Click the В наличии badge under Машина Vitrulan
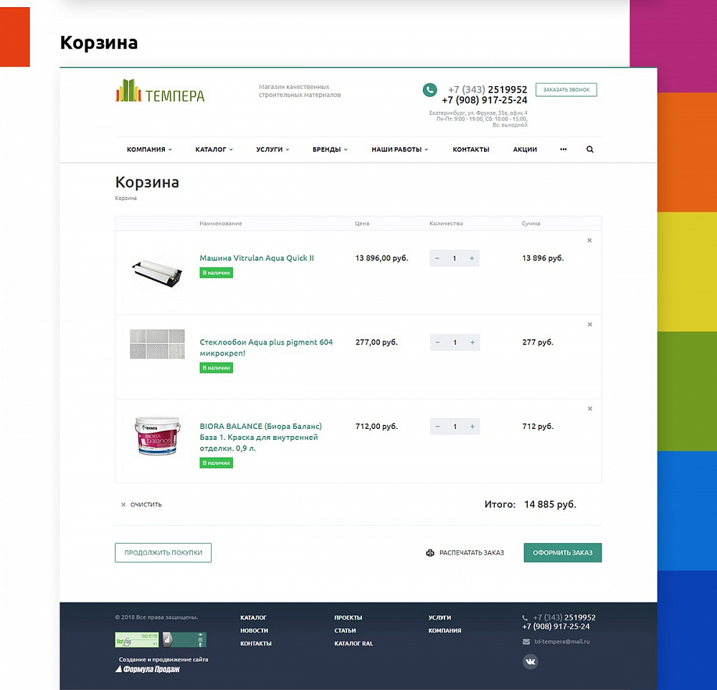 point(217,273)
